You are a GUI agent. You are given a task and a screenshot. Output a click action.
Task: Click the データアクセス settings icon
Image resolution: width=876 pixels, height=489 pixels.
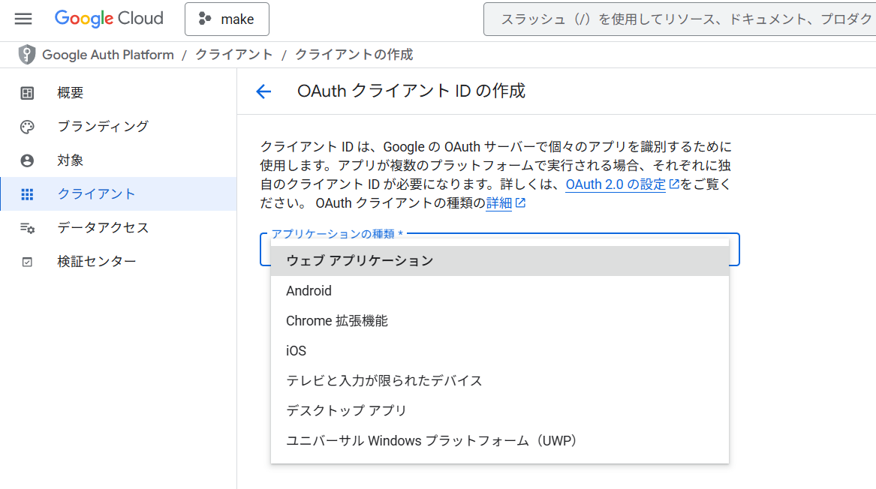tap(27, 228)
